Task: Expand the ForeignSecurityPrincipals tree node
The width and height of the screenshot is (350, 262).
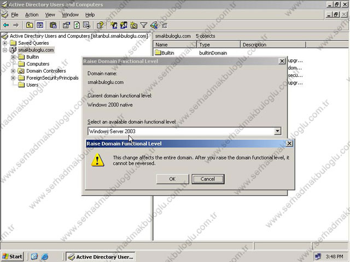Action: click(x=13, y=78)
